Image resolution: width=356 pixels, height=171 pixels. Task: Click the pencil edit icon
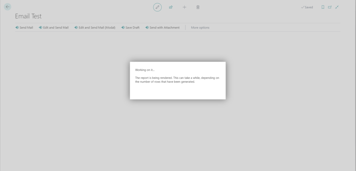click(157, 7)
